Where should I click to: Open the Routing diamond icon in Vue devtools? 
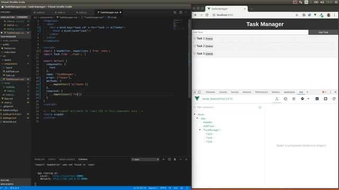302,99
